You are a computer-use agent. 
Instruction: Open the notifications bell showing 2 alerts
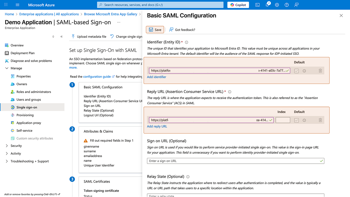coord(267,5)
